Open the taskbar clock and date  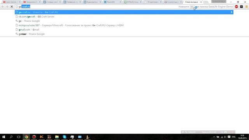click(242, 137)
